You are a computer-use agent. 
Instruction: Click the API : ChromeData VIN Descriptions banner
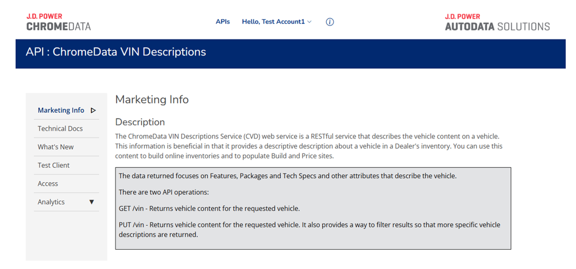click(116, 52)
